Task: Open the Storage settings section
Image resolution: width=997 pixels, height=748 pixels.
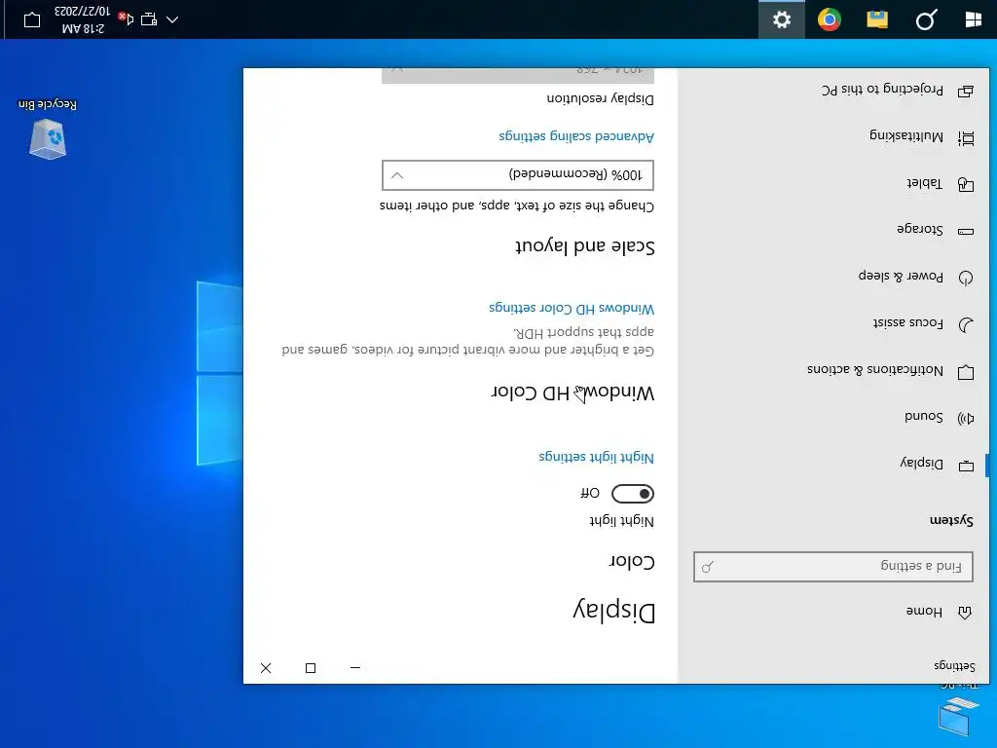Action: (833, 230)
